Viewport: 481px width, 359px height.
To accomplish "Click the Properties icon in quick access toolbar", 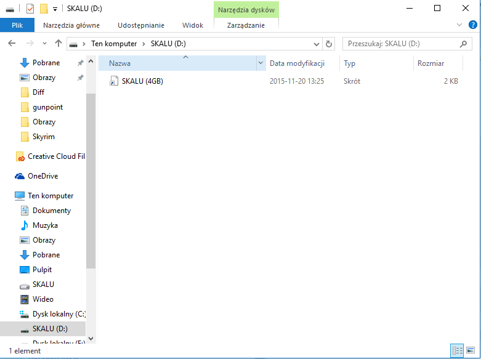I will coord(30,9).
